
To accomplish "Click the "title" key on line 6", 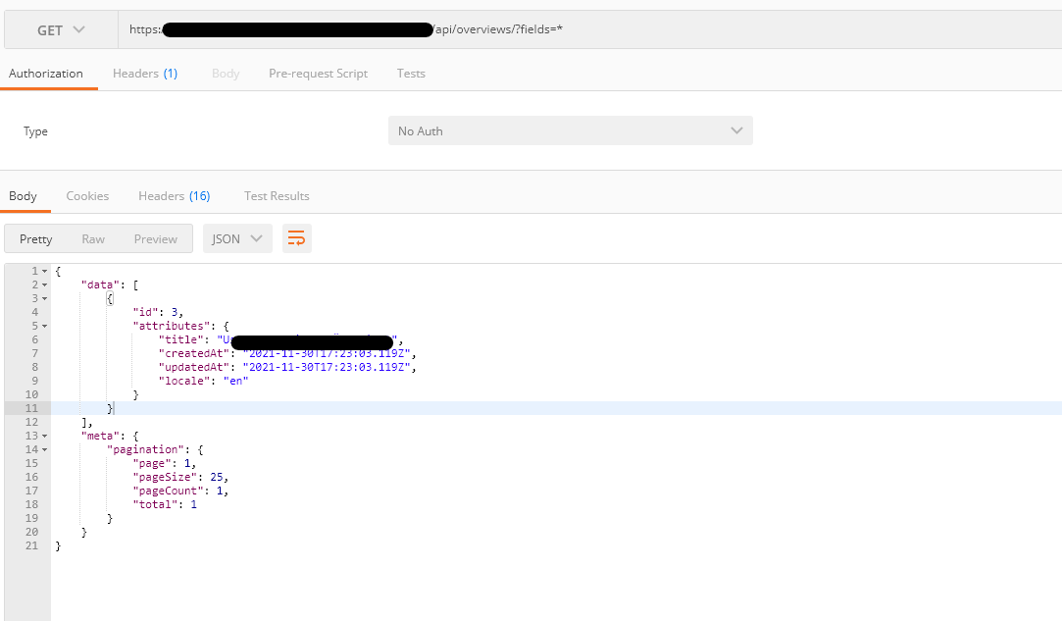I will tap(180, 339).
